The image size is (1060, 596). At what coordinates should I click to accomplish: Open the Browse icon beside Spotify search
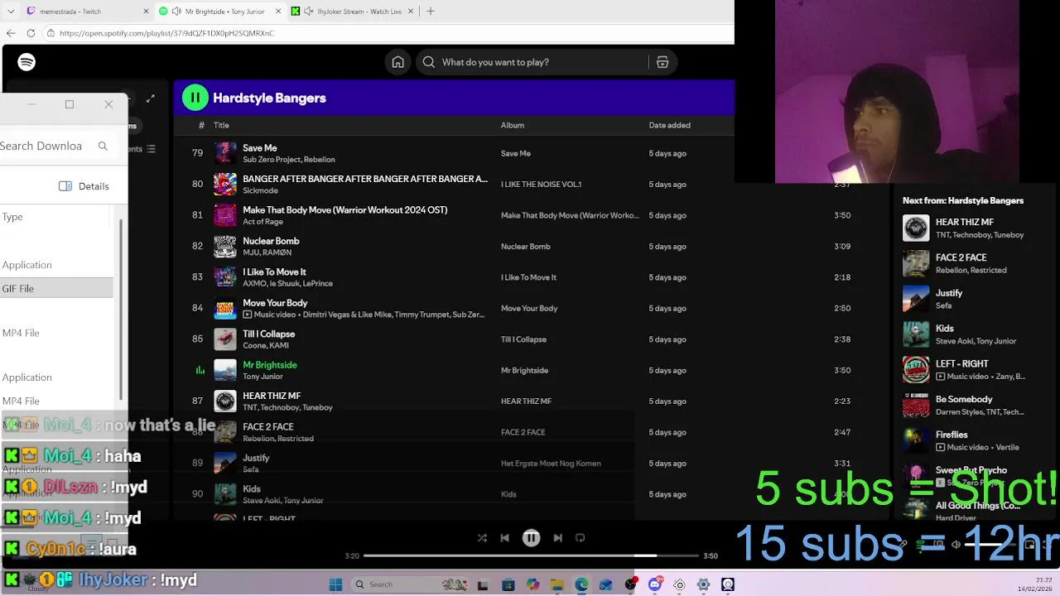point(662,62)
